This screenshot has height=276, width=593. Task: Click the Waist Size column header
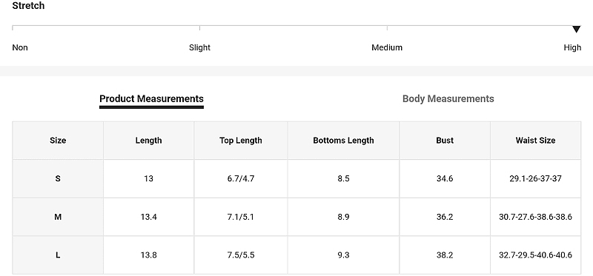click(535, 141)
